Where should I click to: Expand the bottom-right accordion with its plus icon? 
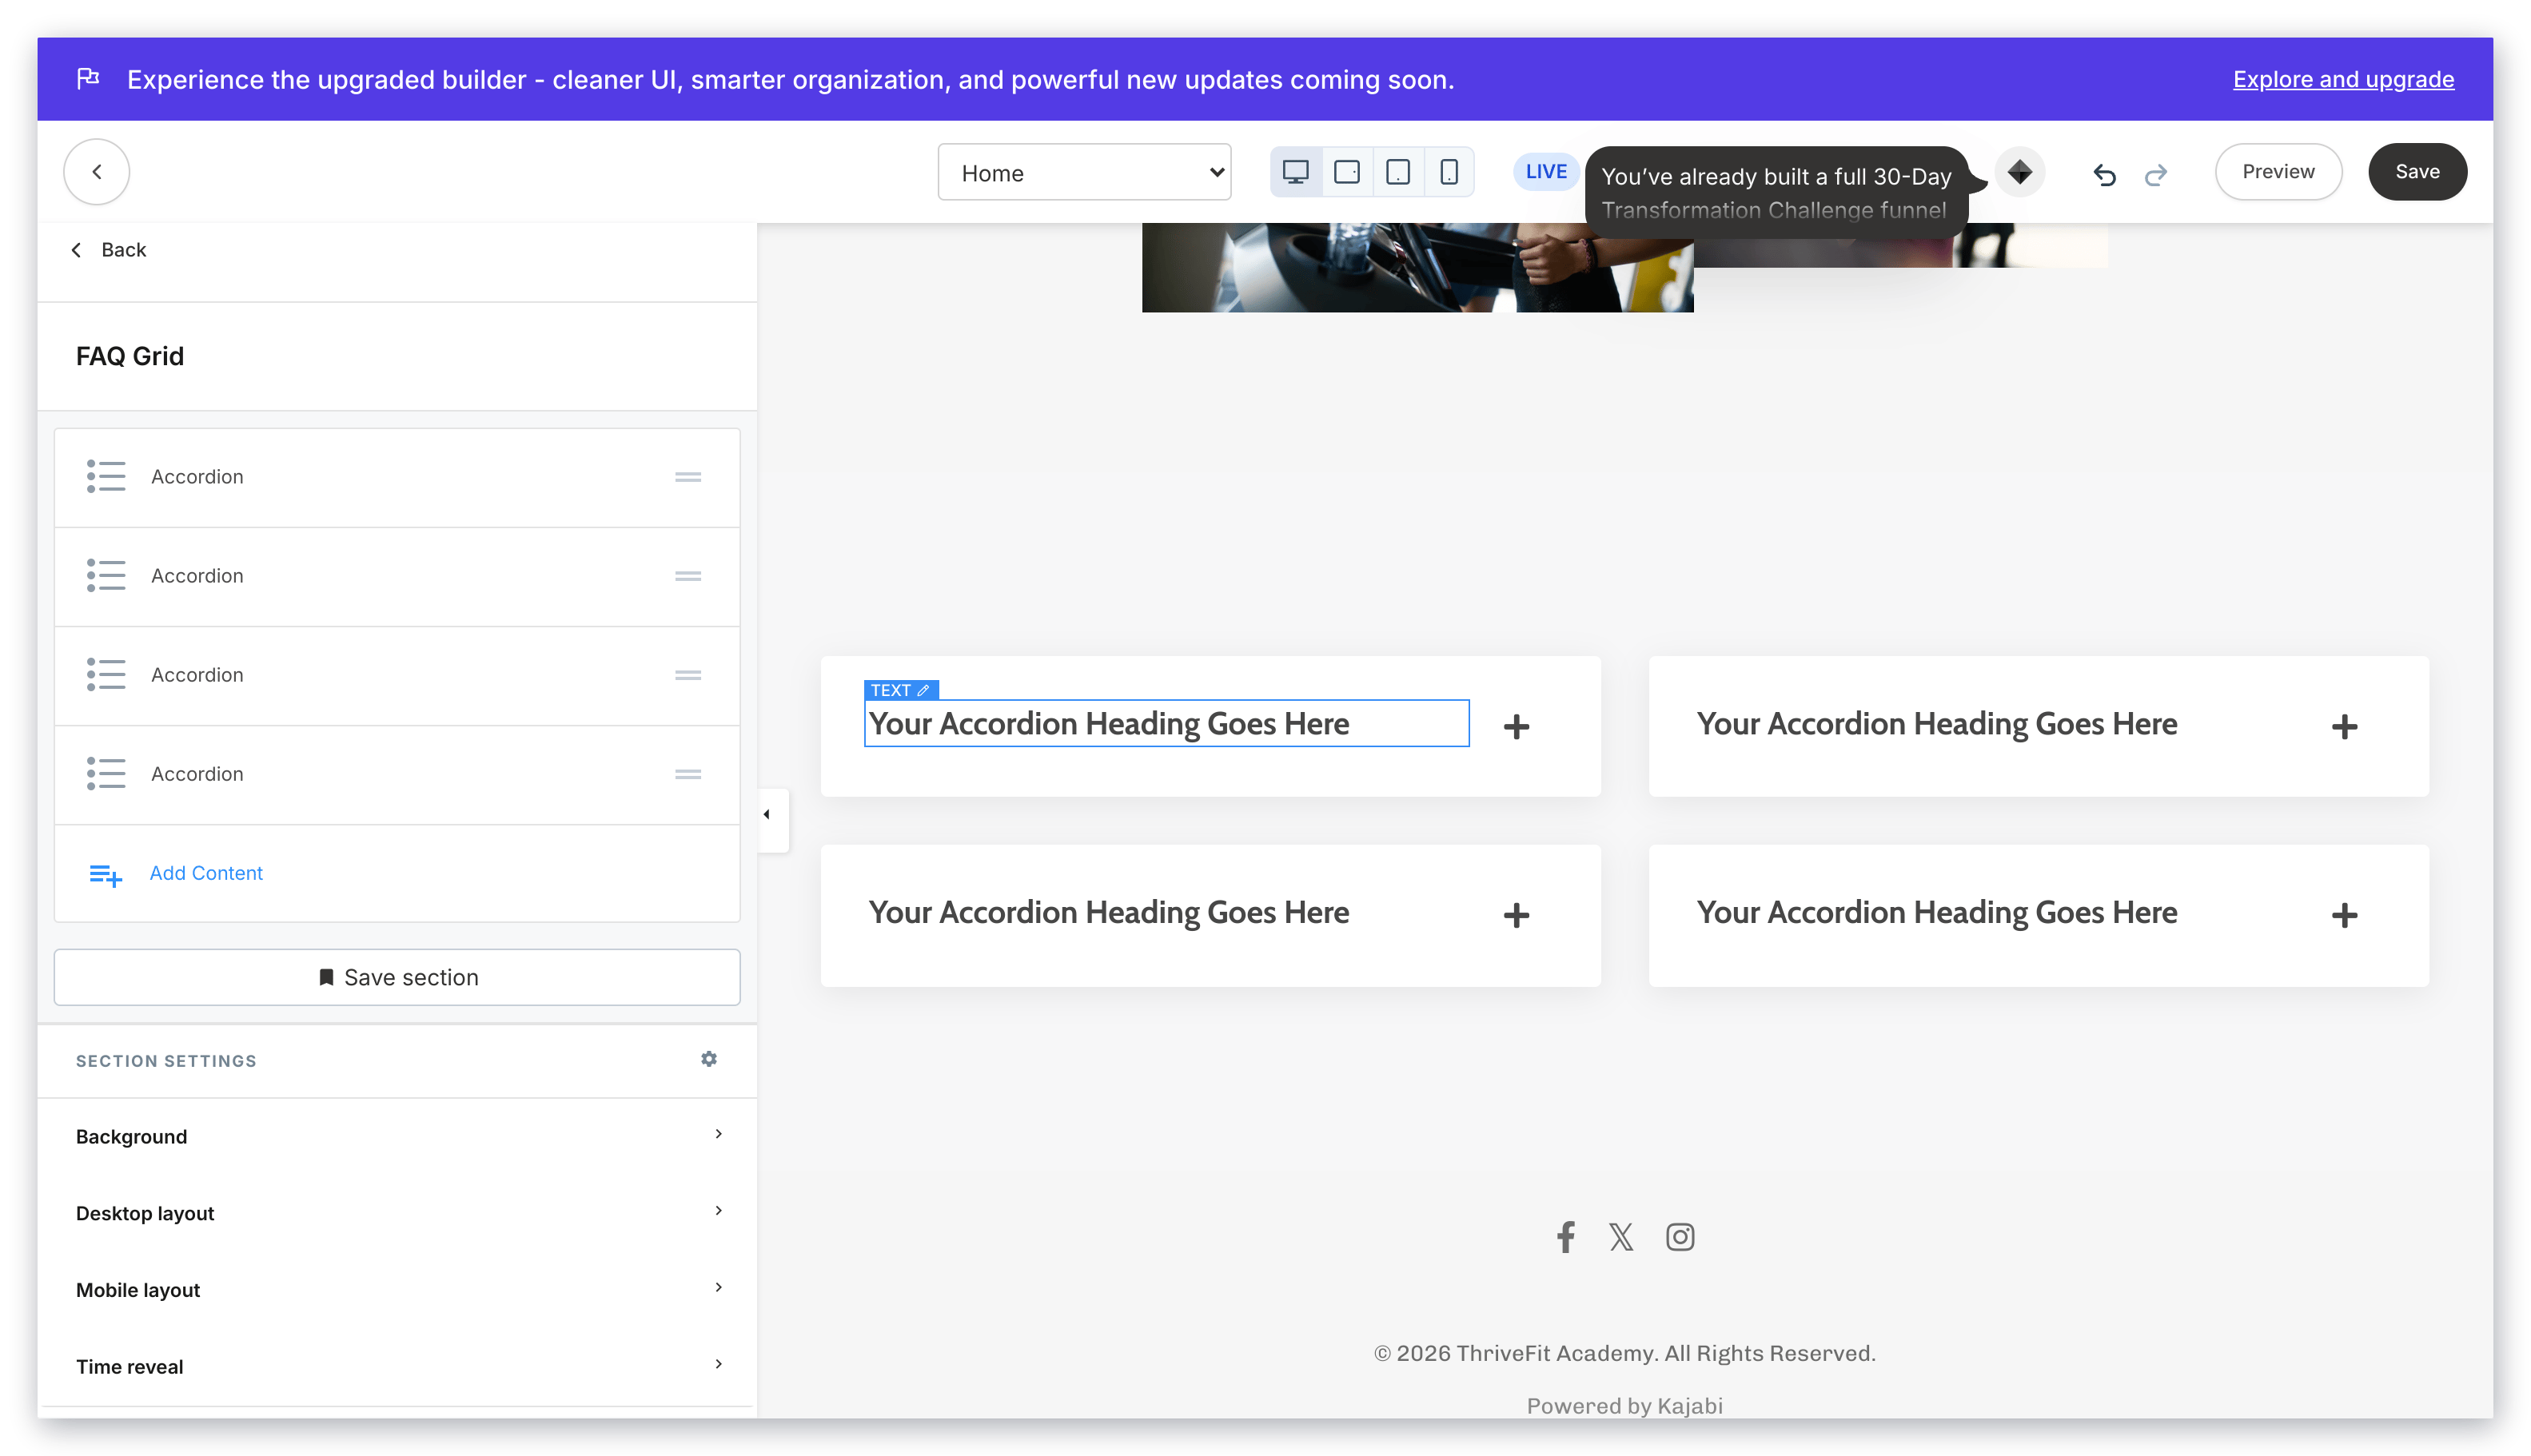click(x=2344, y=915)
